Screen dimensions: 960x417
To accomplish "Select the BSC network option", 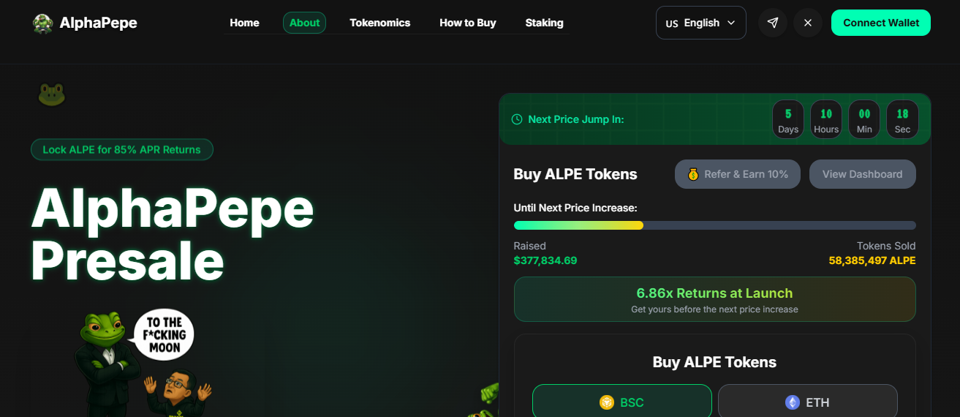I will [x=621, y=402].
